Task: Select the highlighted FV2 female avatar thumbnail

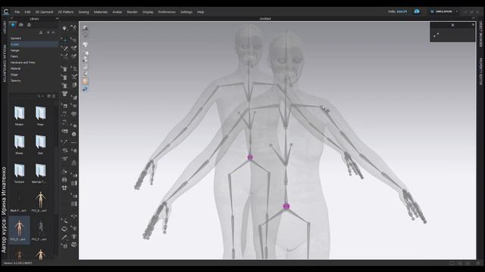Action: click(19, 230)
